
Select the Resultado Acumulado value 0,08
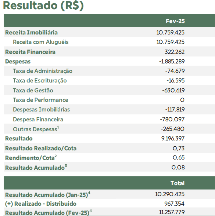[x=178, y=168]
